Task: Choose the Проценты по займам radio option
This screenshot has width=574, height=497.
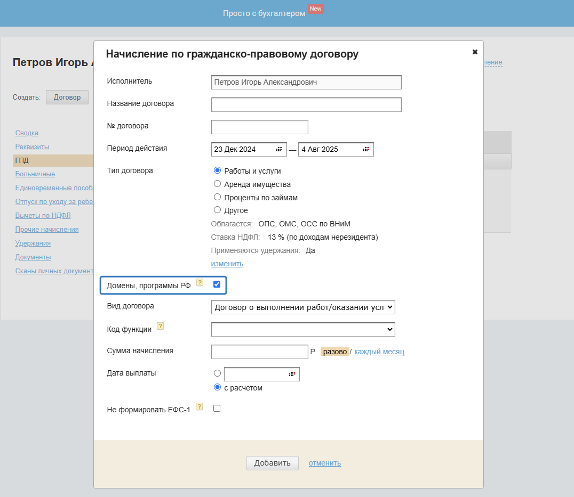Action: [x=217, y=197]
